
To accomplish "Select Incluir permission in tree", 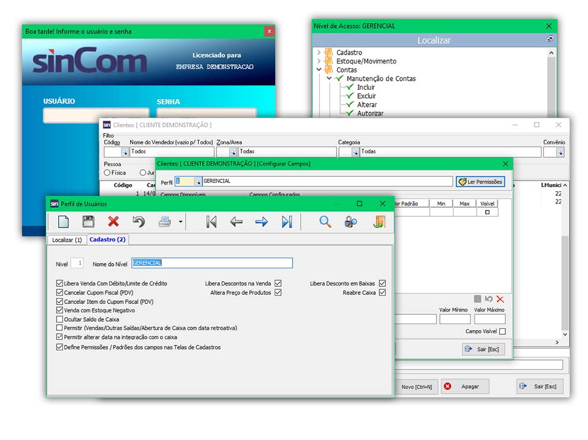I will click(366, 87).
